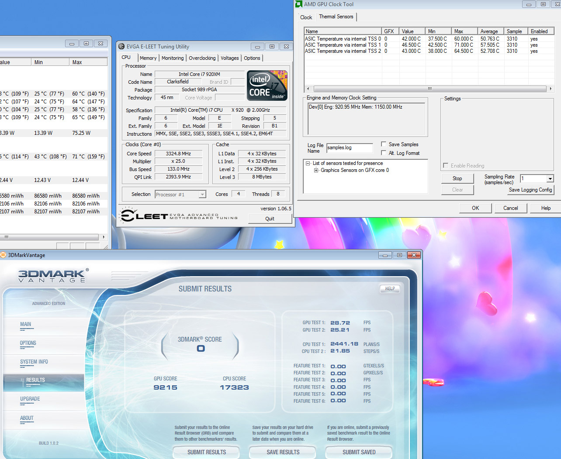Click the SUBMIT RESULTS button
The image size is (561, 459).
207,452
